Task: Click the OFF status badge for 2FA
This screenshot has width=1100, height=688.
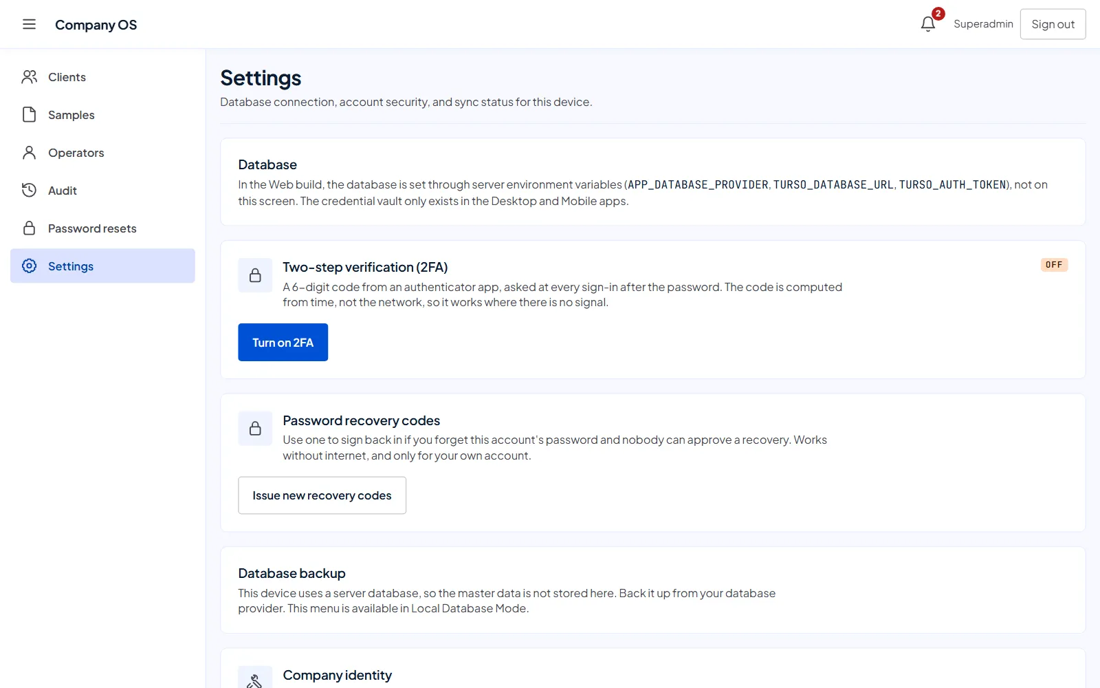Action: coord(1054,265)
